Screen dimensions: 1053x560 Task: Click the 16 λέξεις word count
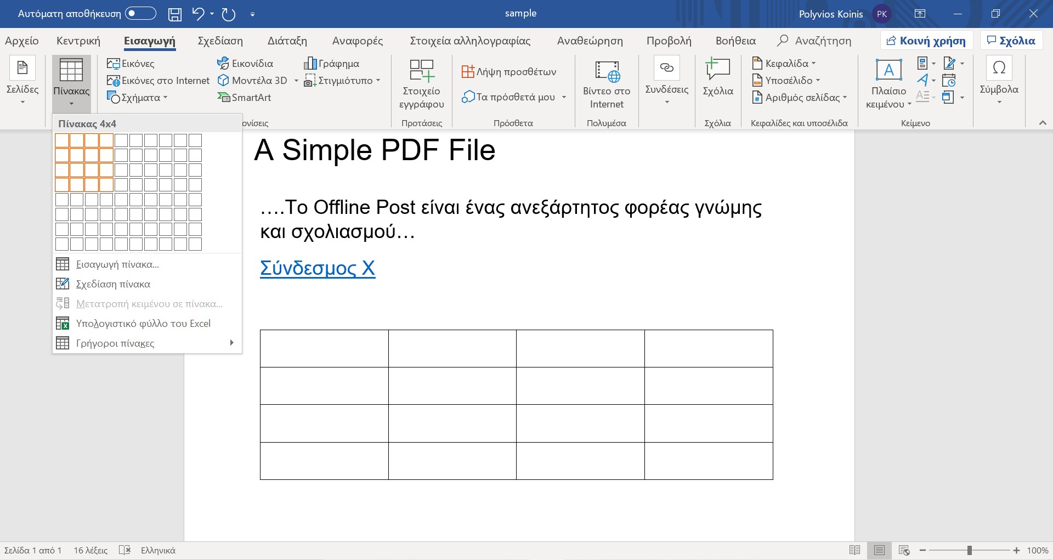pyautogui.click(x=90, y=550)
